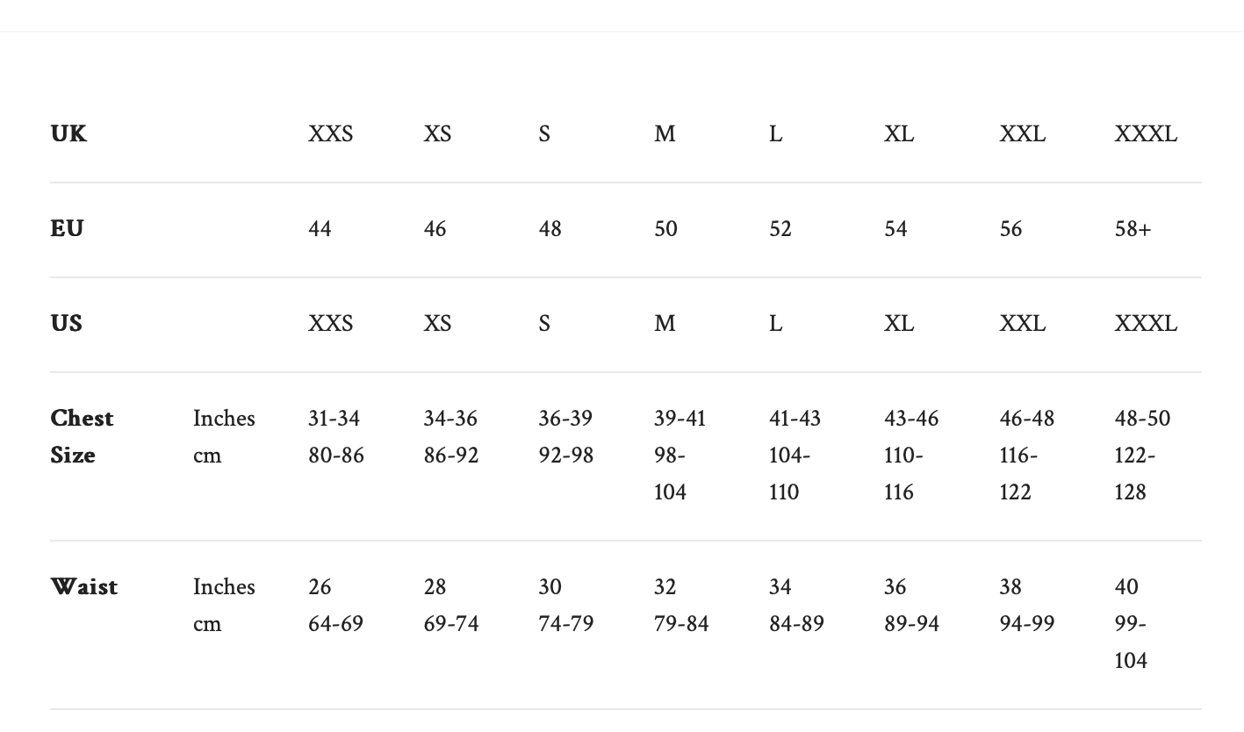Click the US row header
1244x732 pixels.
(67, 324)
